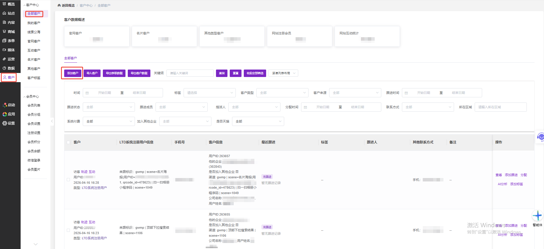Click the home icon next to 返回概览
Viewport: 544px width, 249px height.
tap(59, 5)
